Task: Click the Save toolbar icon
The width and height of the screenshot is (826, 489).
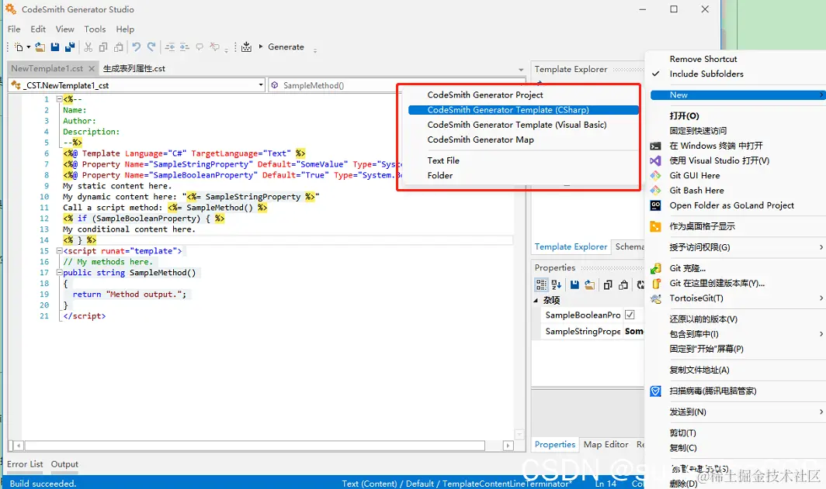Action: [x=55, y=47]
